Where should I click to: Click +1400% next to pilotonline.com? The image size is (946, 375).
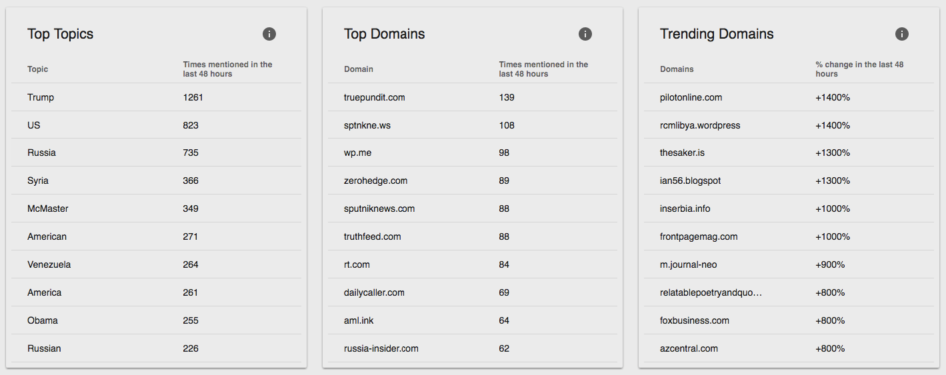[x=833, y=97]
